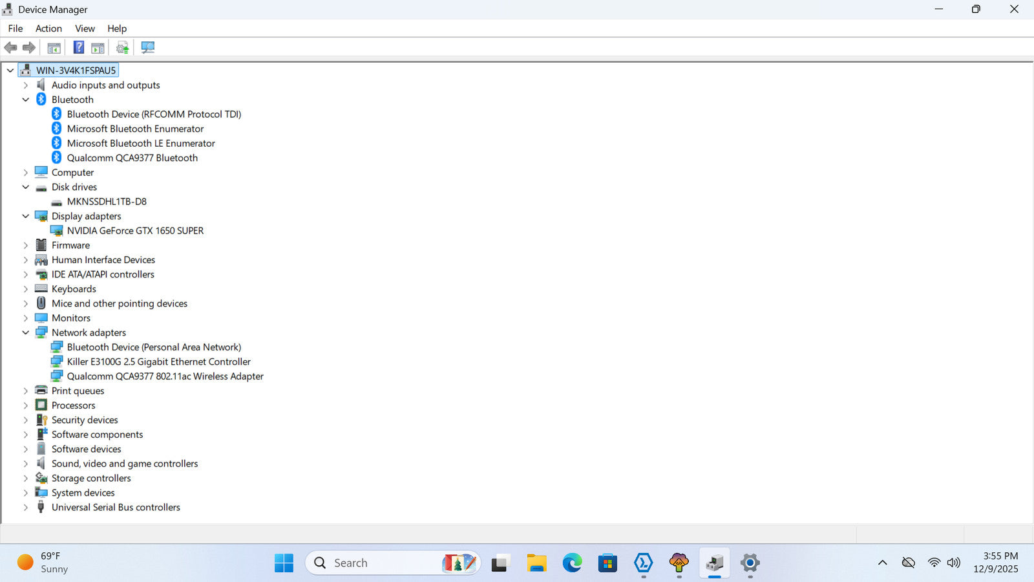Open Microsoft Store from the taskbar
The width and height of the screenshot is (1034, 582).
pyautogui.click(x=607, y=563)
